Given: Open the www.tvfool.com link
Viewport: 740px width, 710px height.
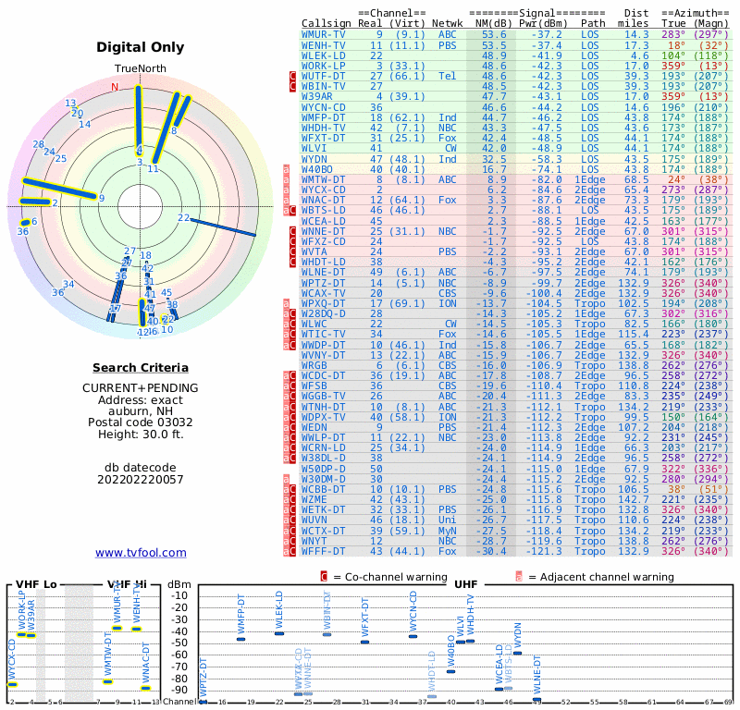Looking at the screenshot, I should coord(141,553).
